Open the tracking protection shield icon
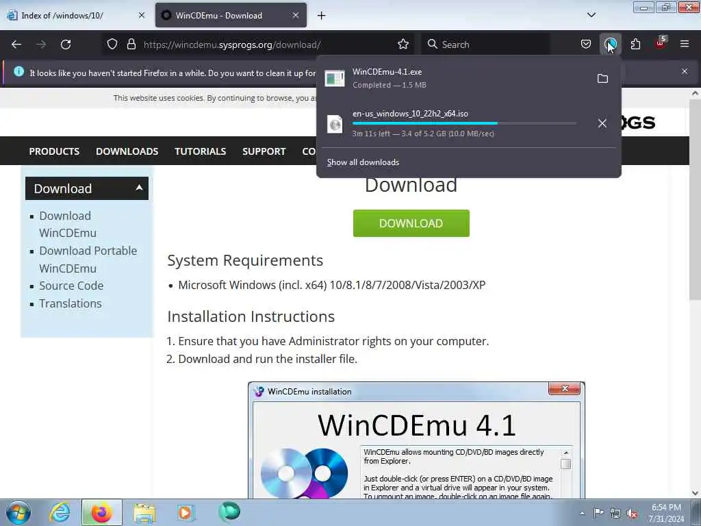Image resolution: width=701 pixels, height=526 pixels. pyautogui.click(x=112, y=45)
